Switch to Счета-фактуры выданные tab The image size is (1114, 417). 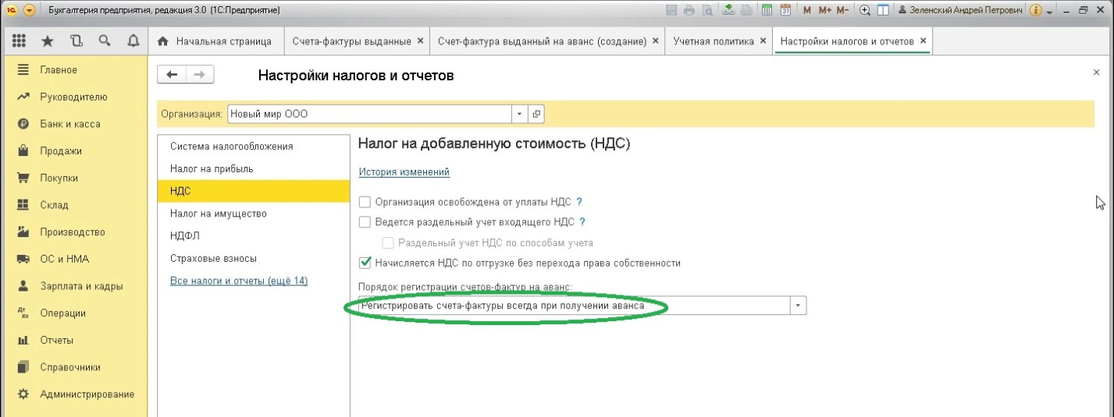(351, 41)
